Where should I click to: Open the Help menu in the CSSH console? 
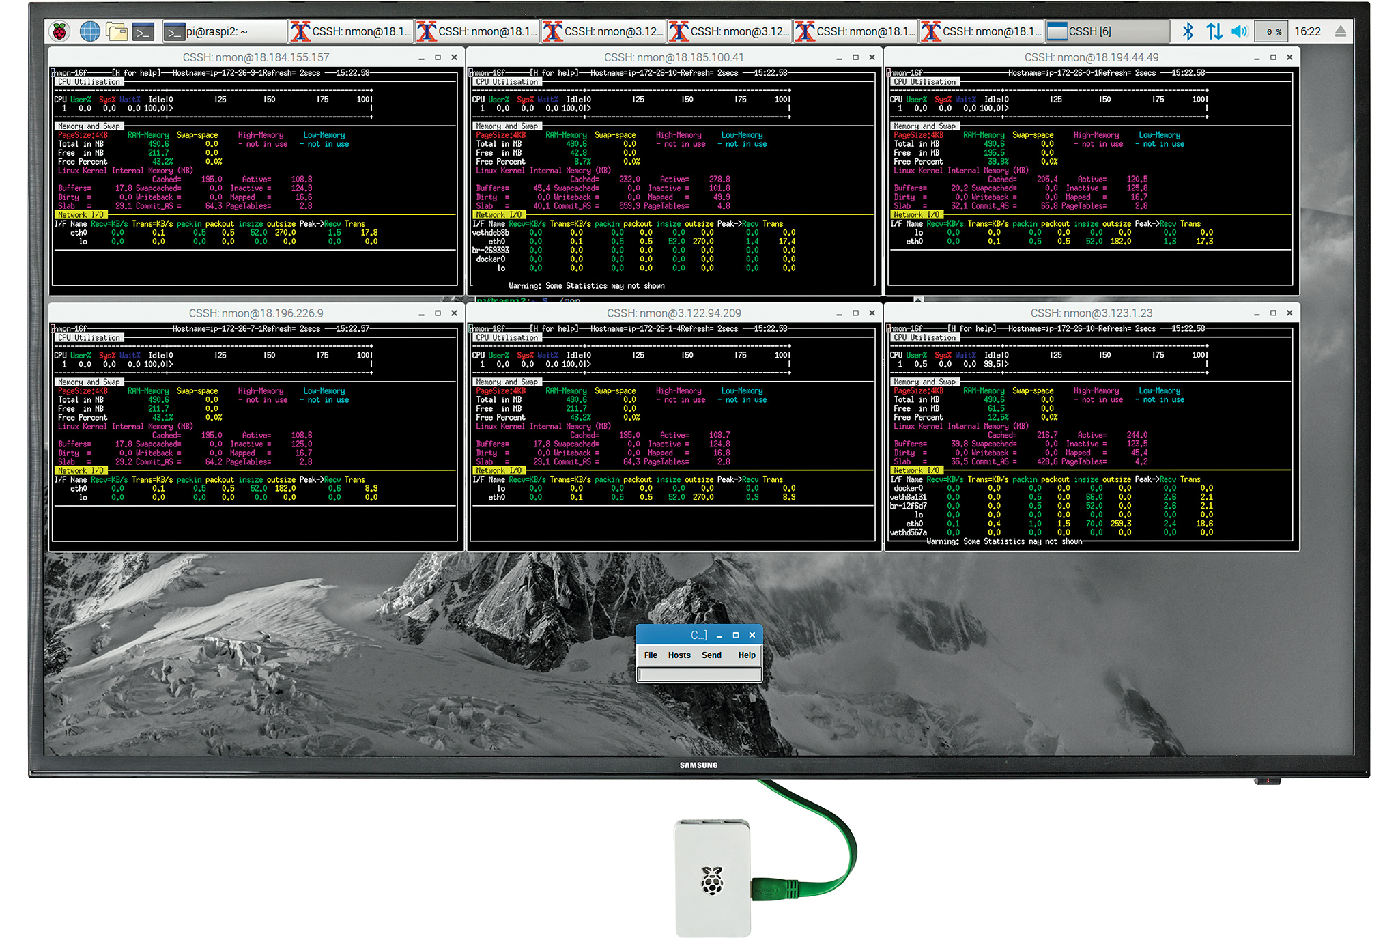pyautogui.click(x=747, y=655)
